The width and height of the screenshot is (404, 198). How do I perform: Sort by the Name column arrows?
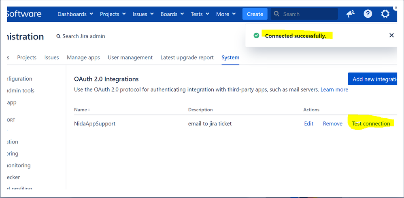89,110
